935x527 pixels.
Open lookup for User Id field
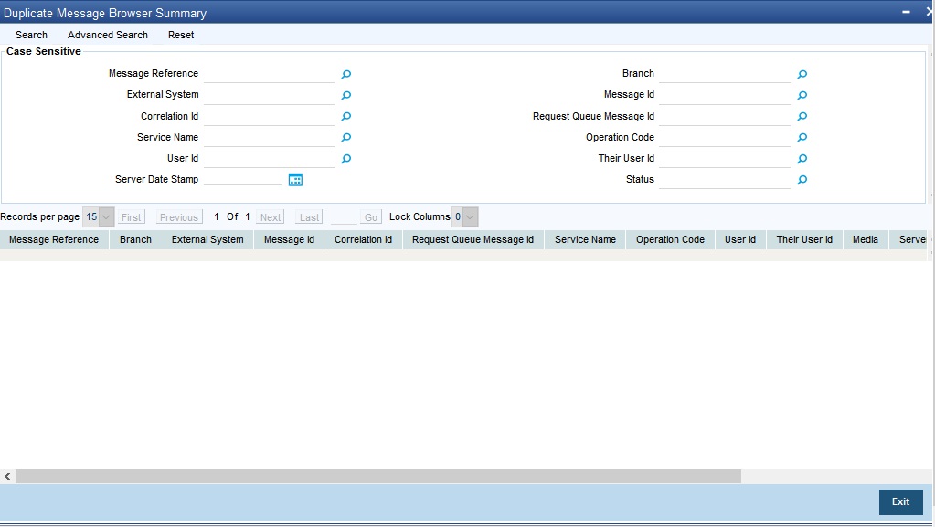click(345, 159)
